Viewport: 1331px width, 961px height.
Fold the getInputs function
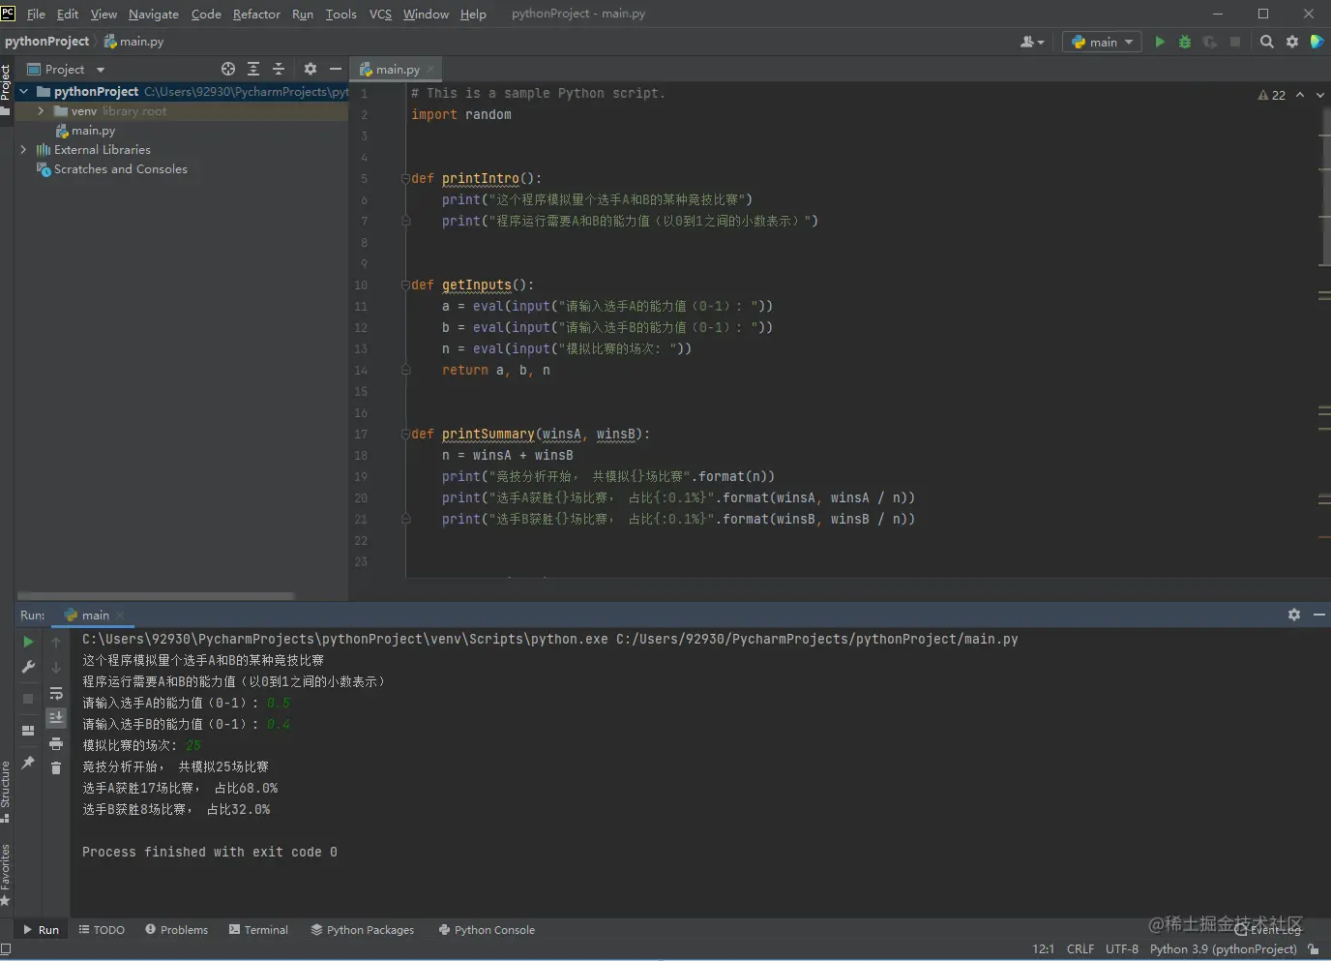[x=405, y=285]
